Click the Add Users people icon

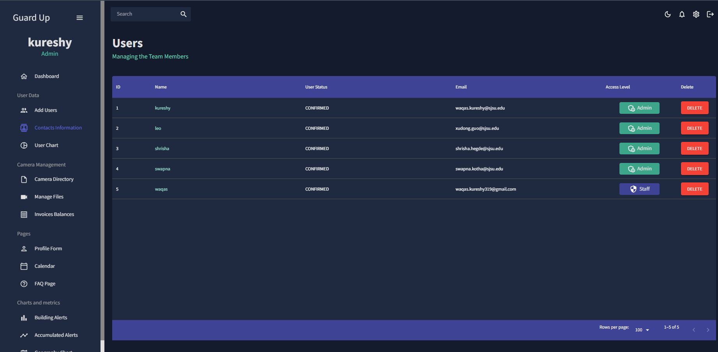click(x=24, y=110)
